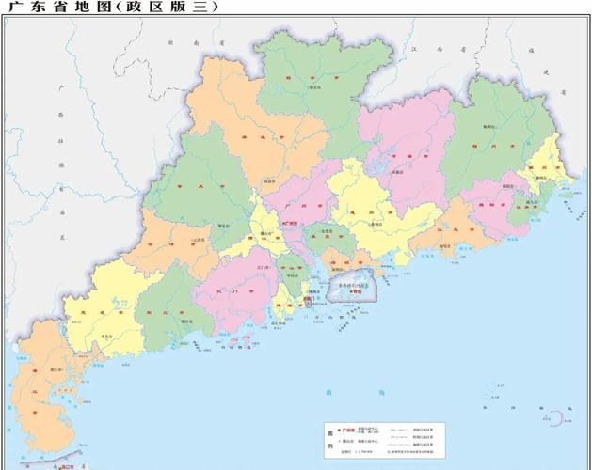
Task: Click the small black 东莞市 seat label
Action: (327, 230)
